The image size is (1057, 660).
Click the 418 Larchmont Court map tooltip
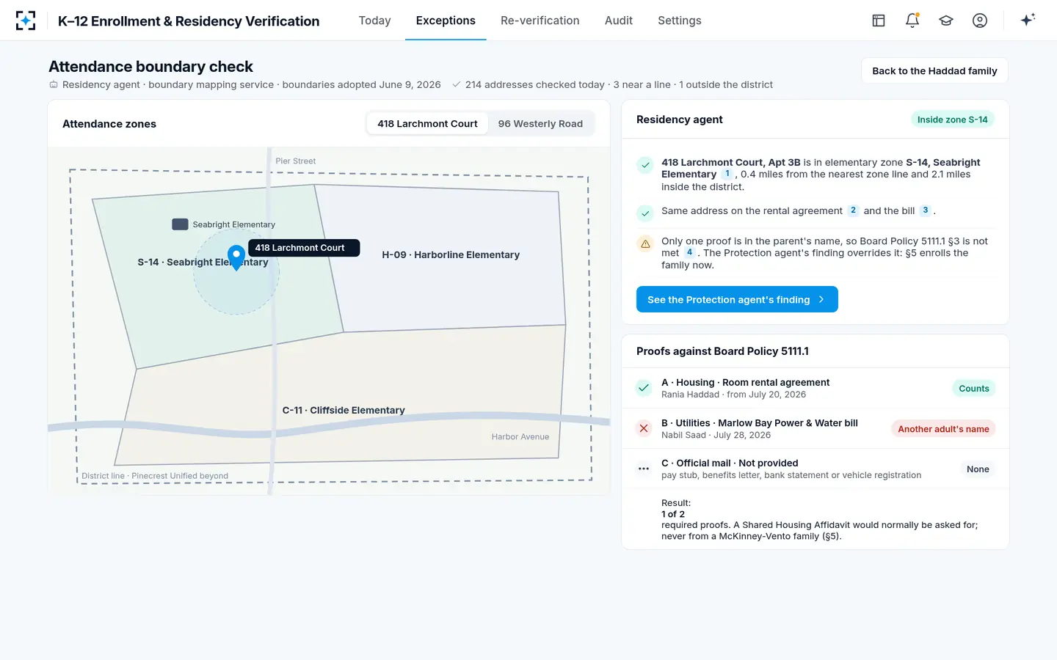pos(304,248)
